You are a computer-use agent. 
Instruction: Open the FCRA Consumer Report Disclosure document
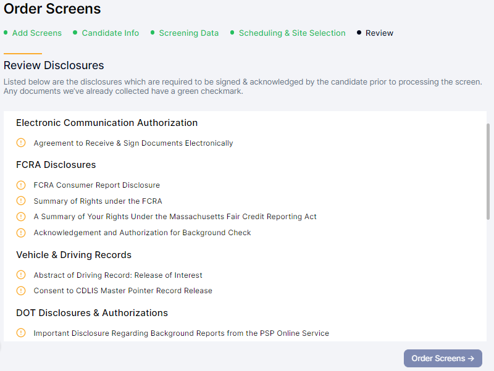[x=96, y=185]
